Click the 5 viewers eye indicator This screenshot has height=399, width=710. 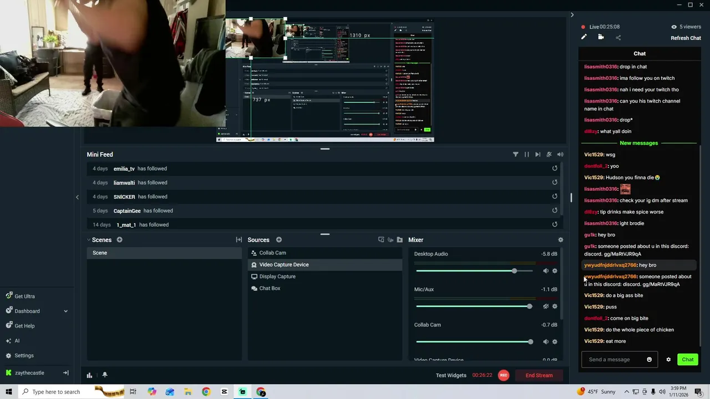point(686,27)
